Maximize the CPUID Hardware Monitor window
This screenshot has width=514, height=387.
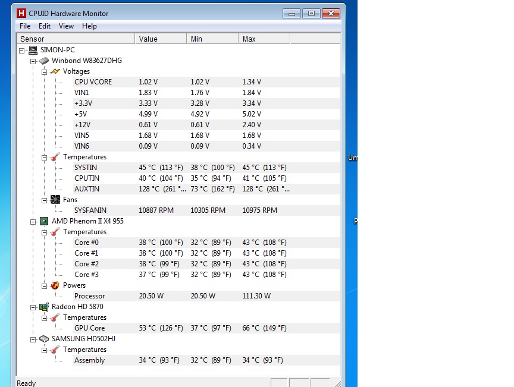pyautogui.click(x=311, y=14)
